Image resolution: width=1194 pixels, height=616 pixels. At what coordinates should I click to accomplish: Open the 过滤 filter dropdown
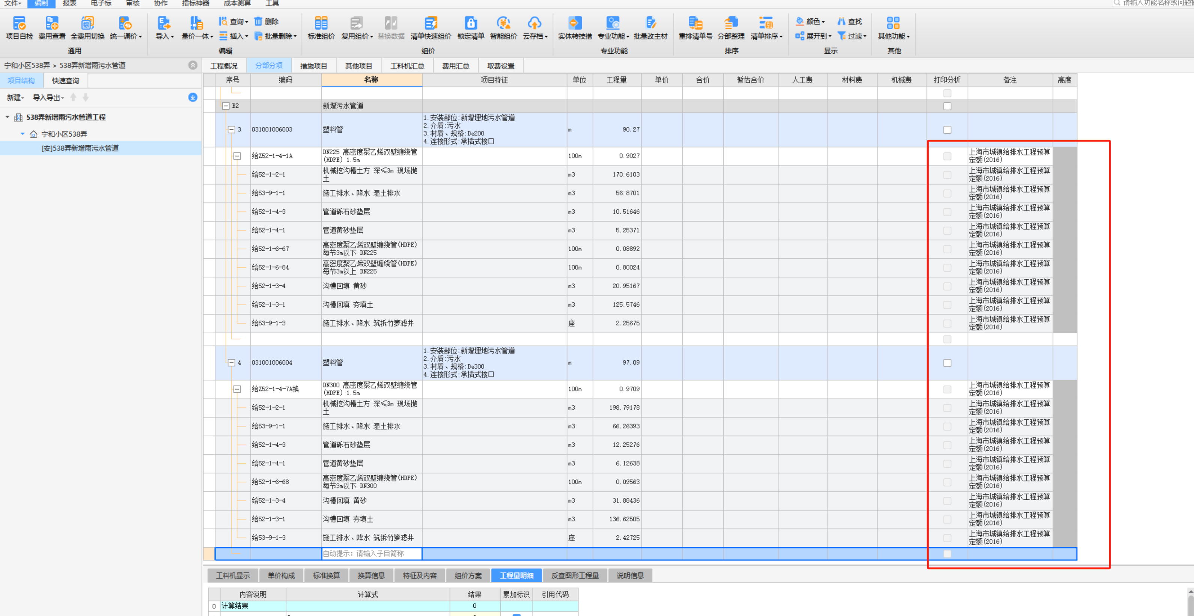tap(852, 36)
